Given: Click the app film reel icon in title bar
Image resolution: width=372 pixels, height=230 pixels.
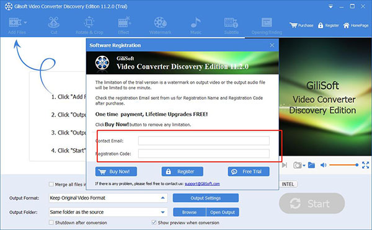Looking at the screenshot, I should 9,6.
